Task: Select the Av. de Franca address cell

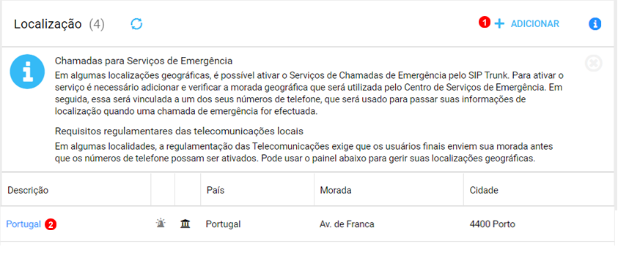Action: (x=347, y=224)
